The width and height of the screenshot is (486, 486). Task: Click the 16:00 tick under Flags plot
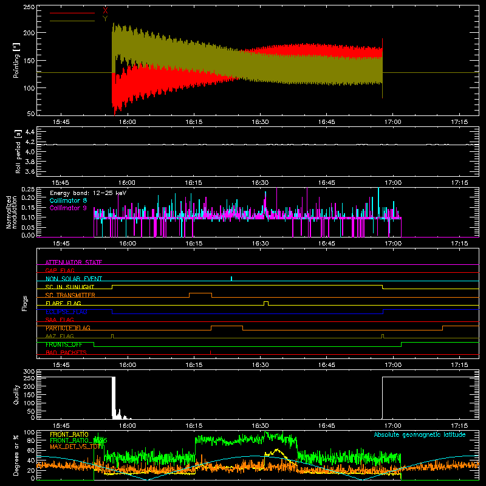click(128, 365)
